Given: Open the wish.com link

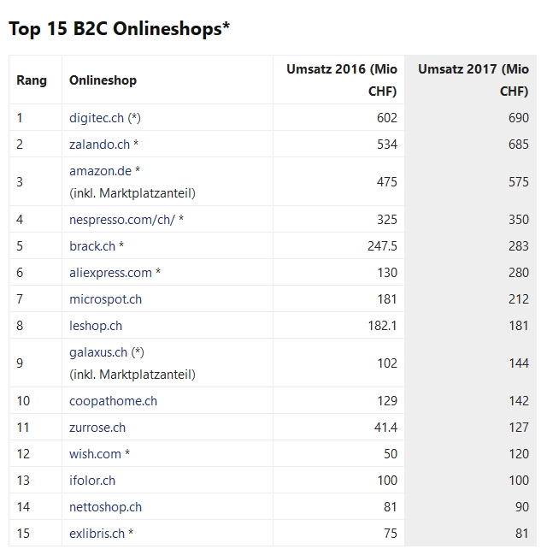Looking at the screenshot, I should (95, 454).
